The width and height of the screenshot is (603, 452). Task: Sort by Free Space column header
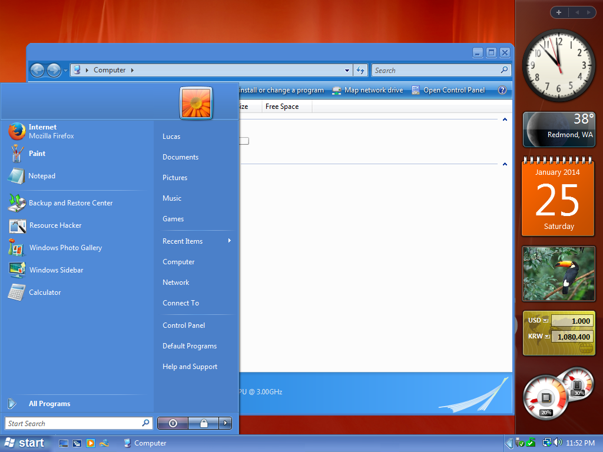click(x=287, y=107)
